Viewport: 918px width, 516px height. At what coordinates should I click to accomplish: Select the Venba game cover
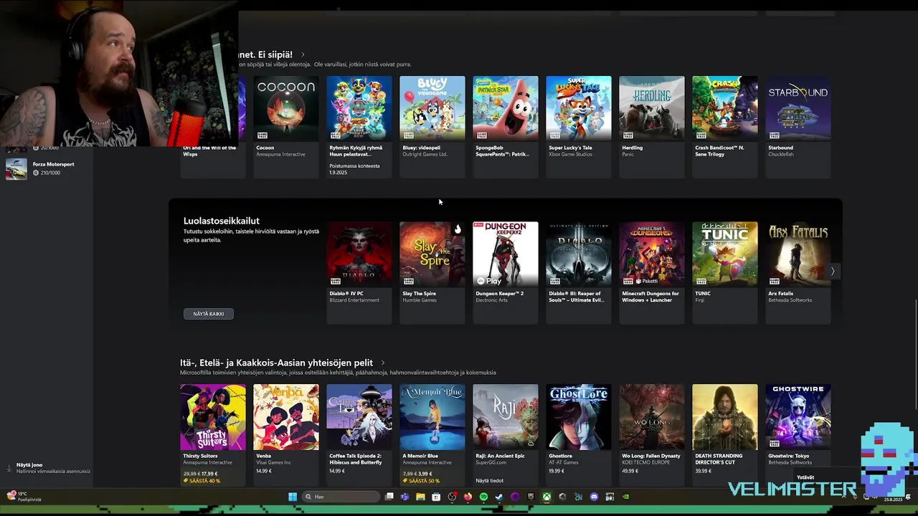tap(285, 417)
